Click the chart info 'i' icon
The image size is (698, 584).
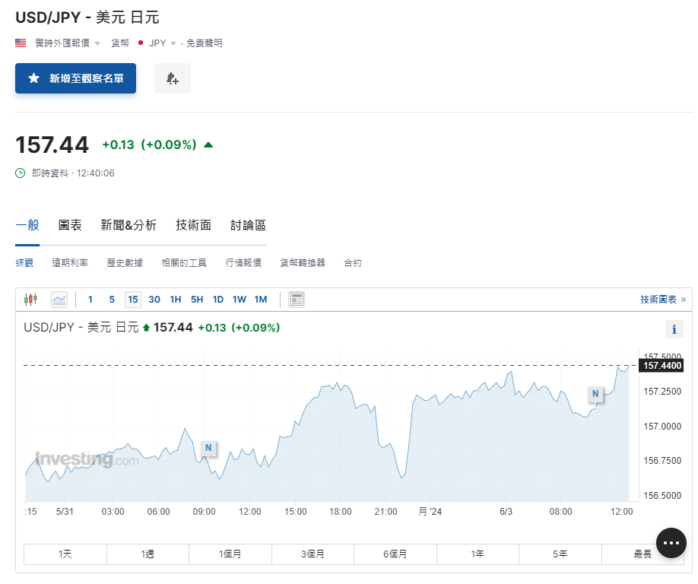(674, 329)
